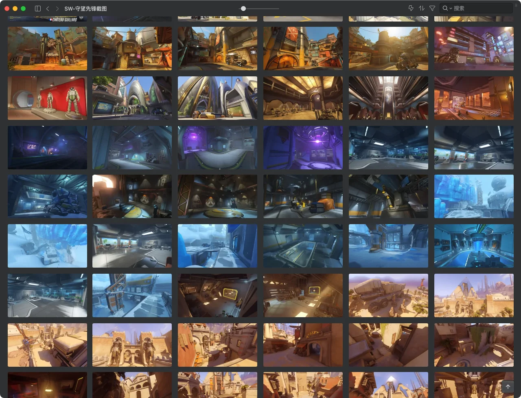Open the neon-lit purple night street thumbnail

tap(474, 48)
